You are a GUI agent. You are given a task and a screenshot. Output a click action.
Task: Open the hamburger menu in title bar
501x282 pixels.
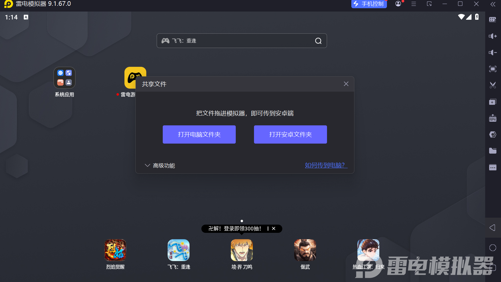tap(413, 4)
